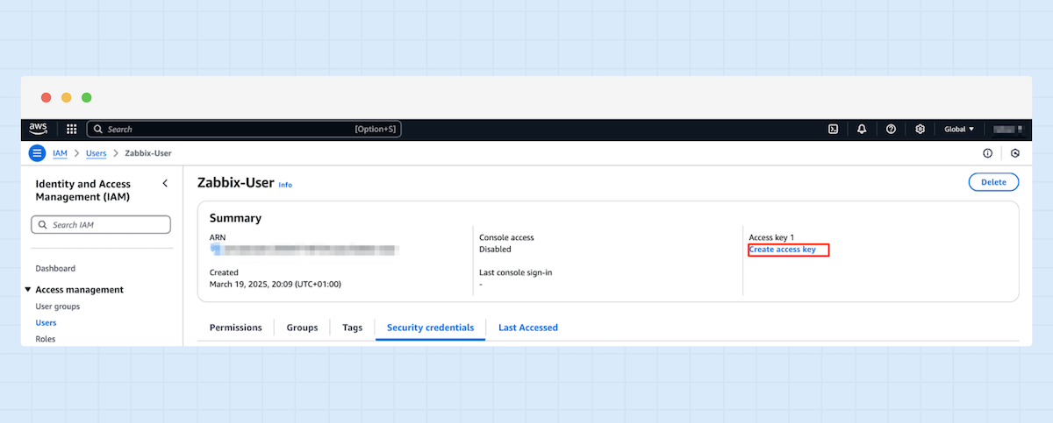
Task: Click the Access key 1 label
Action: 771,237
